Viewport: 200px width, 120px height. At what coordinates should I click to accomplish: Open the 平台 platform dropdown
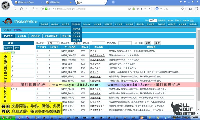[153, 20]
